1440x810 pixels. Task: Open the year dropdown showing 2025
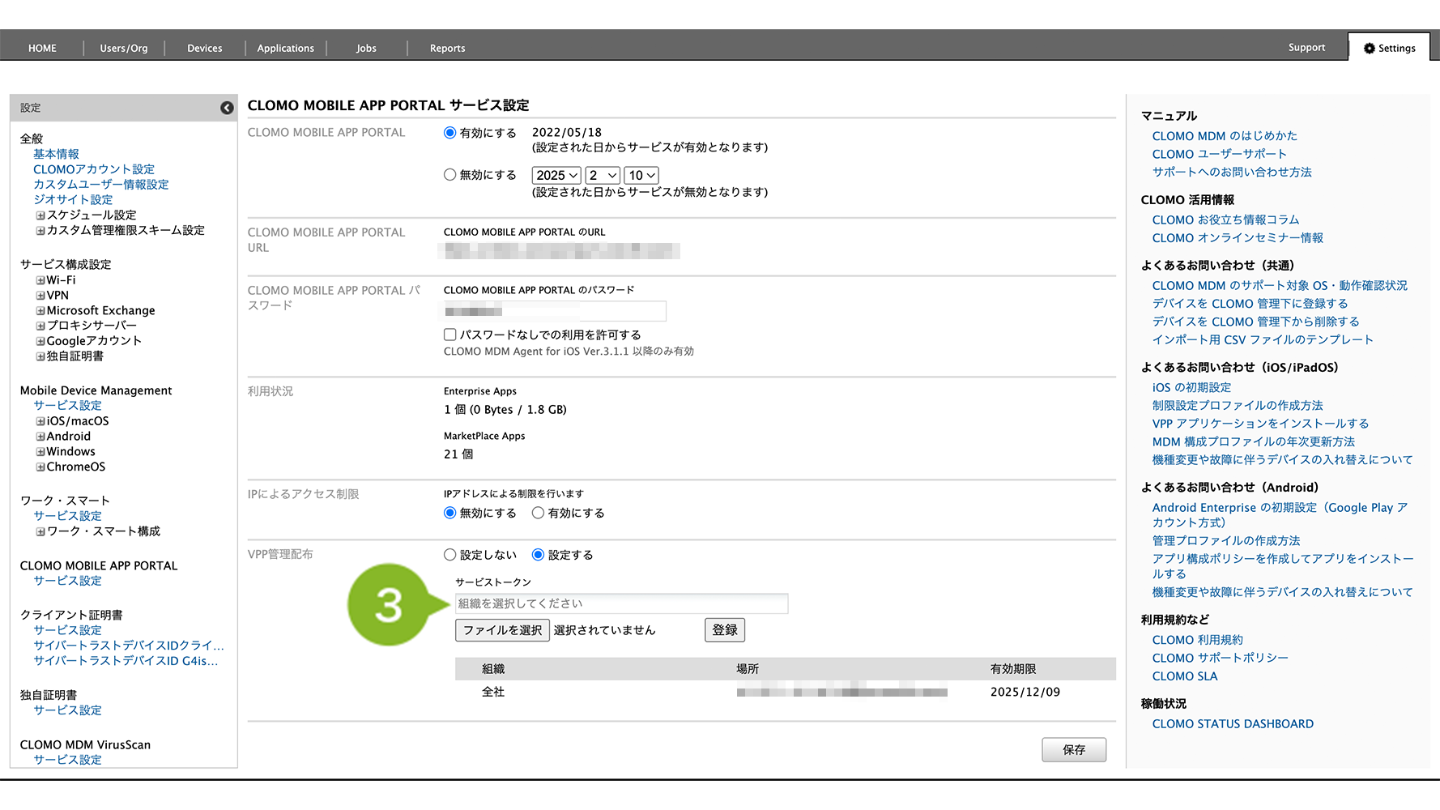tap(556, 176)
